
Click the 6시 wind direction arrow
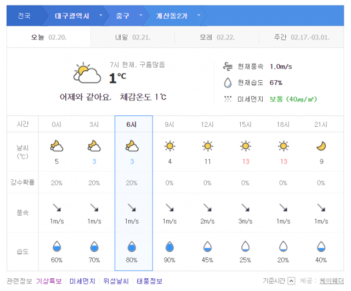pos(132,208)
